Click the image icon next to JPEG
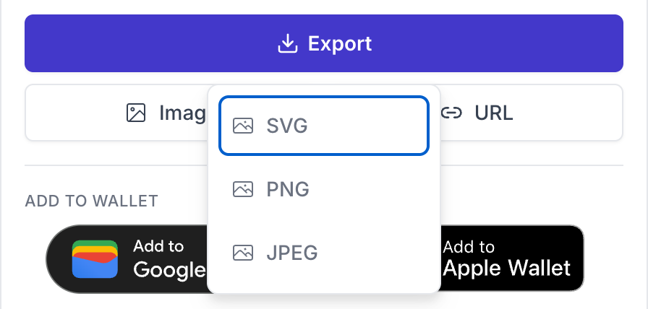The height and width of the screenshot is (309, 648). [243, 253]
